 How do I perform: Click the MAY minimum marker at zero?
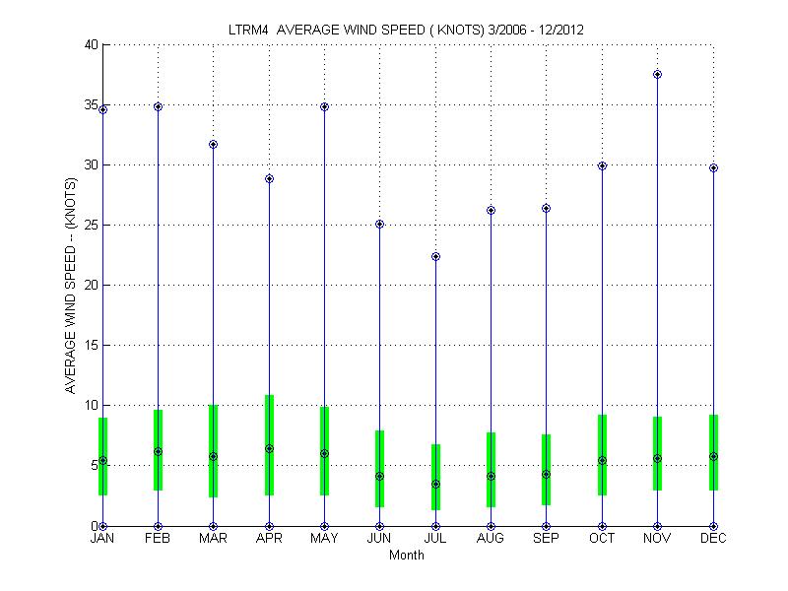tap(325, 526)
